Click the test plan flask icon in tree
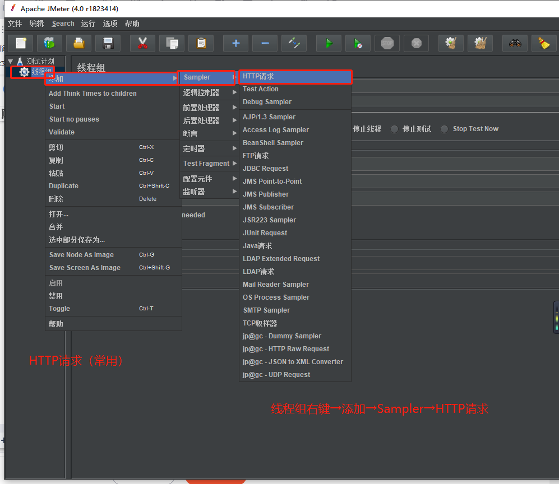The height and width of the screenshot is (484, 559). (x=20, y=61)
